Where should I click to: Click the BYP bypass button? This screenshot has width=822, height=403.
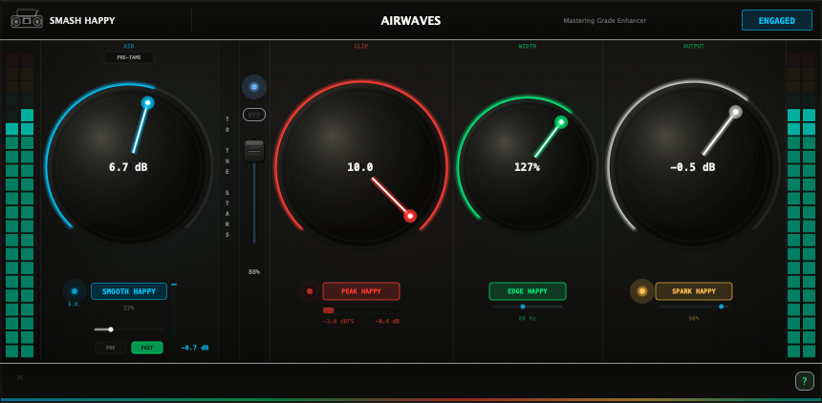[x=254, y=115]
